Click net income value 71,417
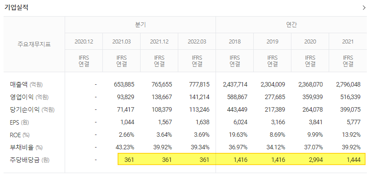The height and width of the screenshot is (174, 370). [125, 109]
